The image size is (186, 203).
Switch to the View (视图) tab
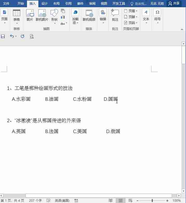(104, 4)
